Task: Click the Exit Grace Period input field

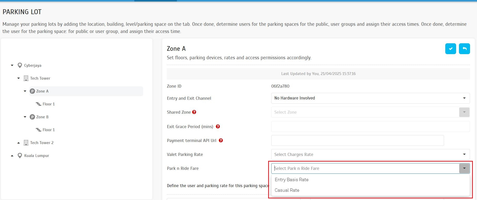Action: [370, 127]
